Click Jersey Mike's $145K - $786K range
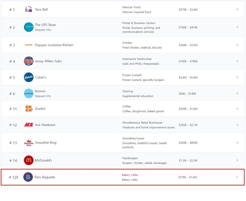 tap(188, 61)
